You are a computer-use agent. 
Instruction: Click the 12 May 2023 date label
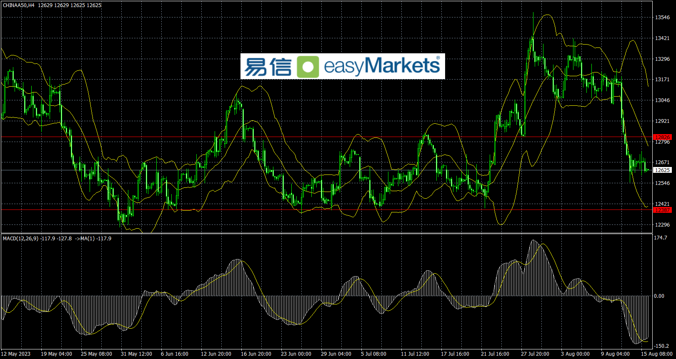16,354
